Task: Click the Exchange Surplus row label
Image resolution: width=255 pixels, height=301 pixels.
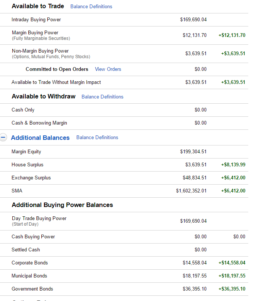Action: click(x=31, y=178)
